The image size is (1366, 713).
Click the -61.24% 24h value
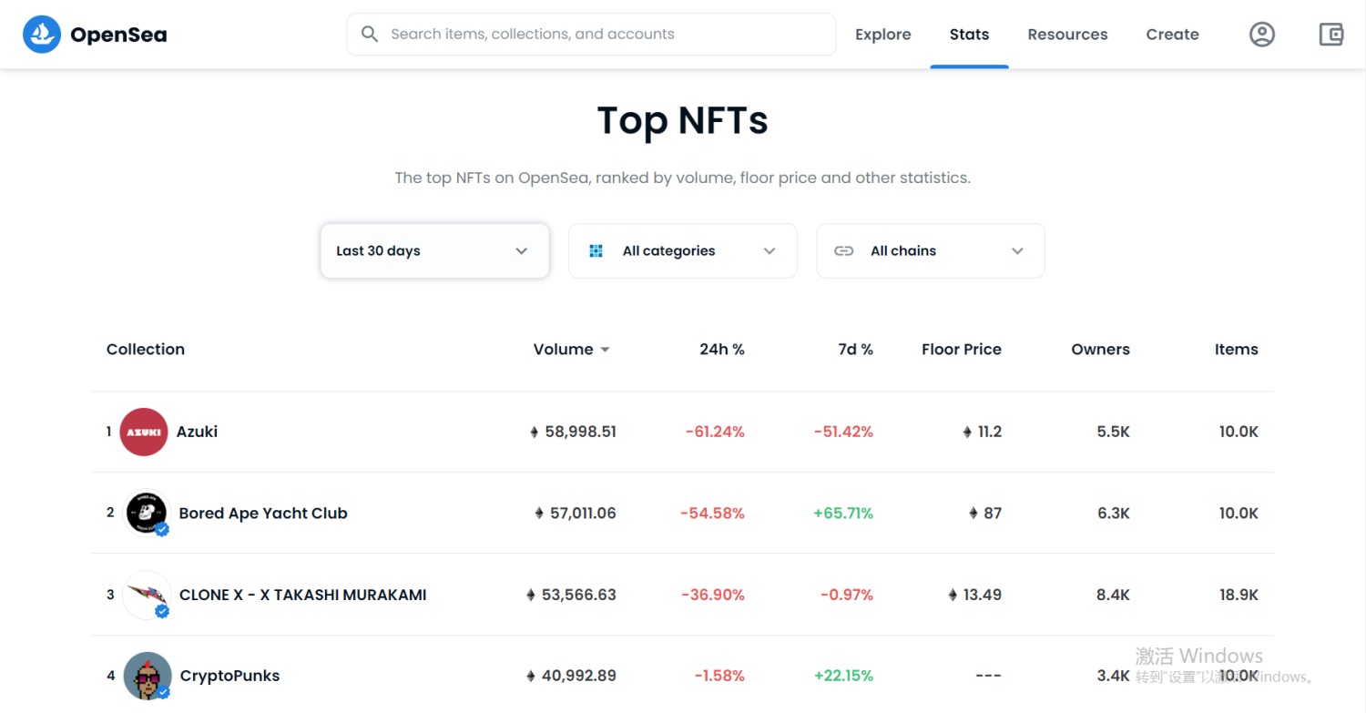(x=715, y=432)
